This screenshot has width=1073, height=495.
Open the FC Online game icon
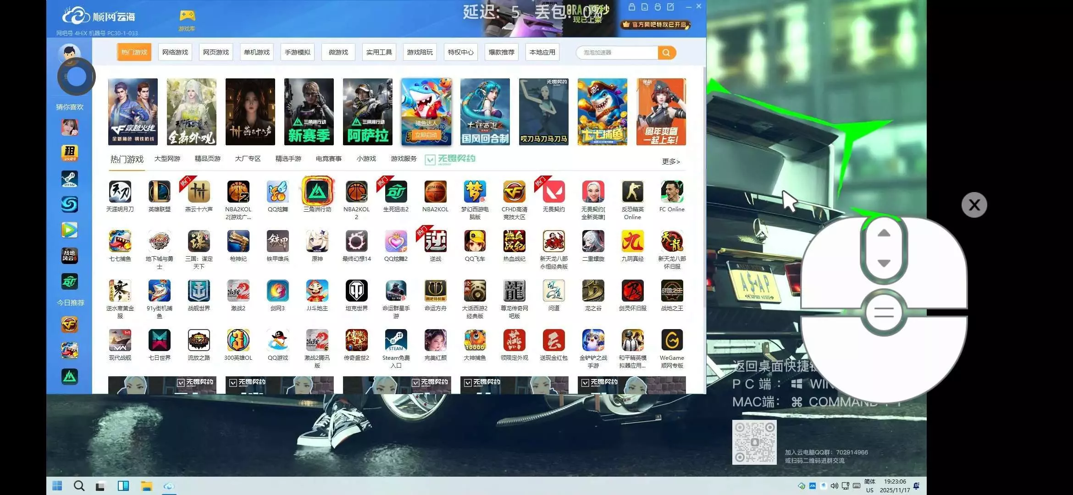[x=672, y=192]
